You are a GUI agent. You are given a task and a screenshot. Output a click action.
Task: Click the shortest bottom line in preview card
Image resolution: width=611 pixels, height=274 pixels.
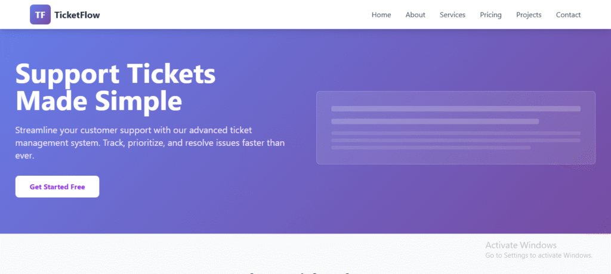[431, 147]
